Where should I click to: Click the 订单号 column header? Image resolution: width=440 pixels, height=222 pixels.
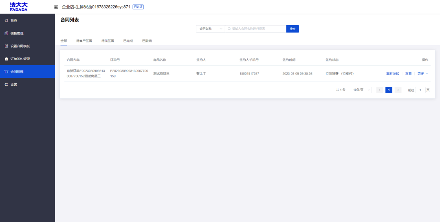[x=115, y=60]
